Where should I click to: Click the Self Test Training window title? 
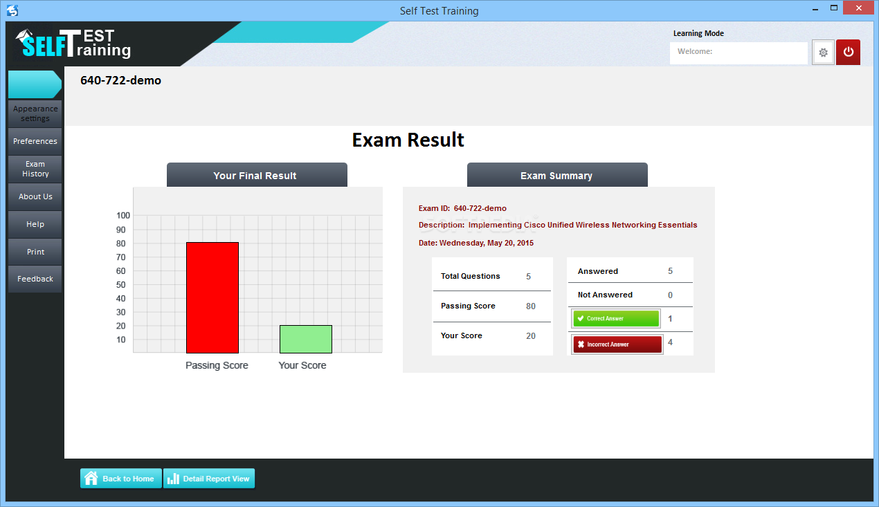point(439,11)
